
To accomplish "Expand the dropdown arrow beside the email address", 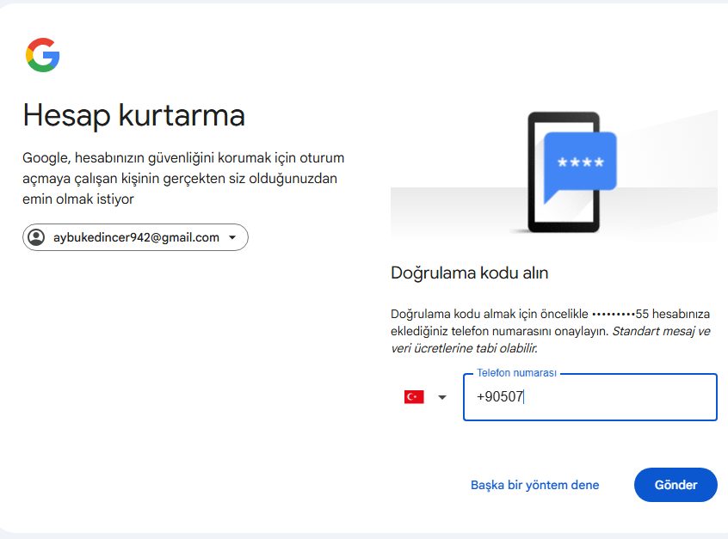I will click(232, 237).
